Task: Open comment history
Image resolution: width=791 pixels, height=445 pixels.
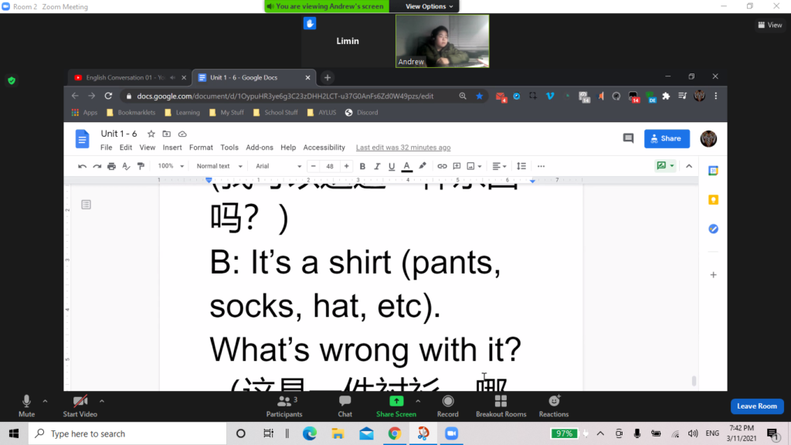Action: (x=628, y=138)
